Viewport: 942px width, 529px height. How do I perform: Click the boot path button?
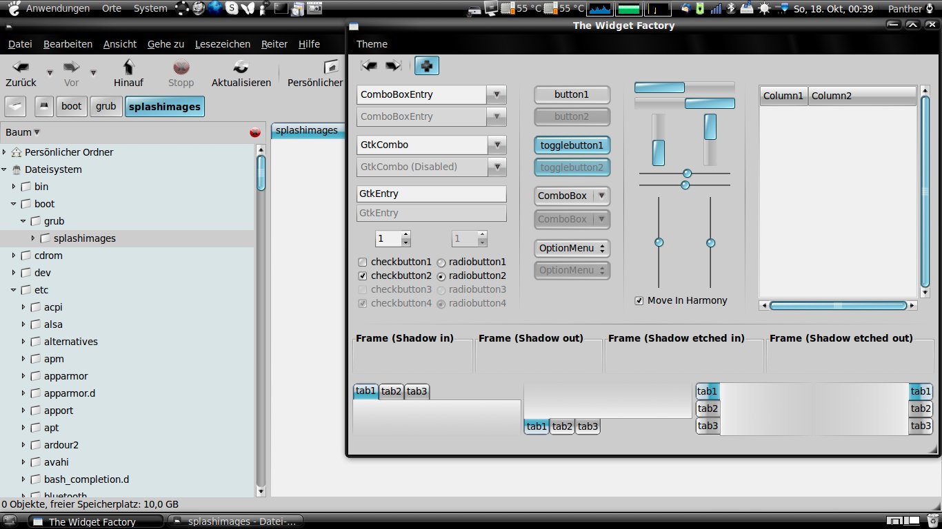(x=71, y=107)
